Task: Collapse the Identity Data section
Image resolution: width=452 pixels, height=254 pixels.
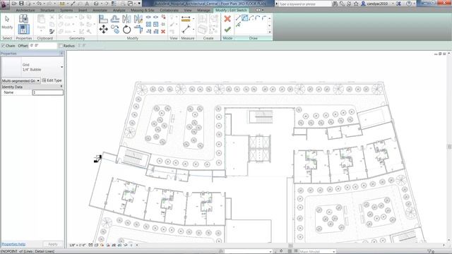Action: click(61, 87)
